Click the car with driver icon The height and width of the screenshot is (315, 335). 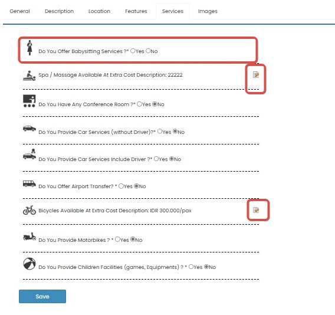coord(29,154)
